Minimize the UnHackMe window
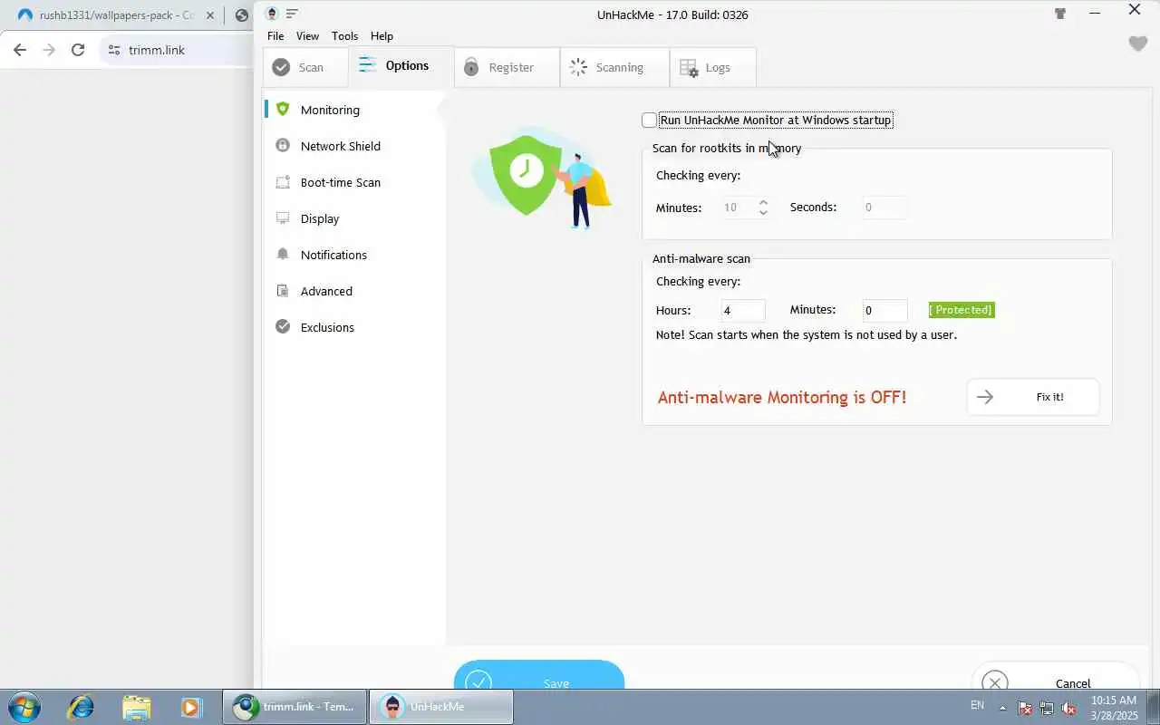Viewport: 1160px width, 725px height. pos(1095,13)
